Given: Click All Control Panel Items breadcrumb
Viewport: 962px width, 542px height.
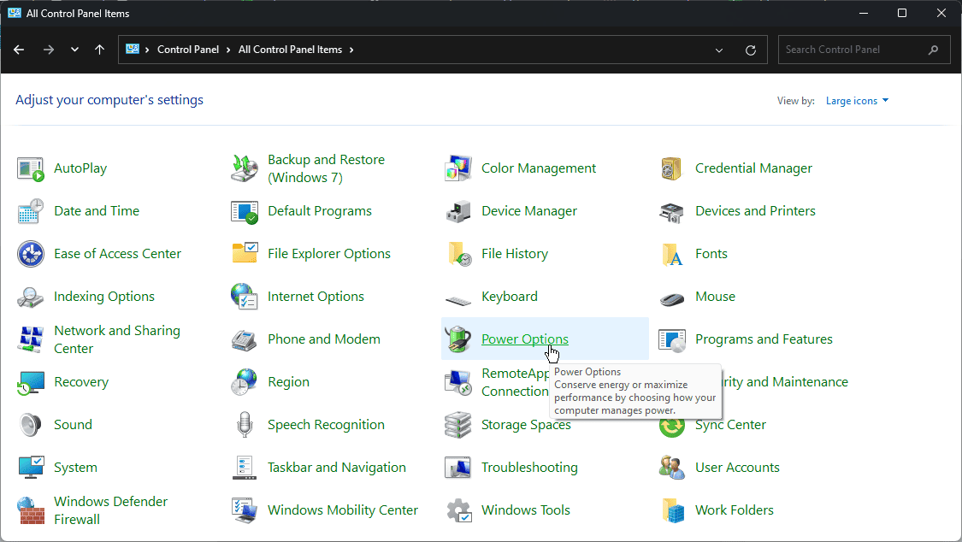Looking at the screenshot, I should point(290,50).
